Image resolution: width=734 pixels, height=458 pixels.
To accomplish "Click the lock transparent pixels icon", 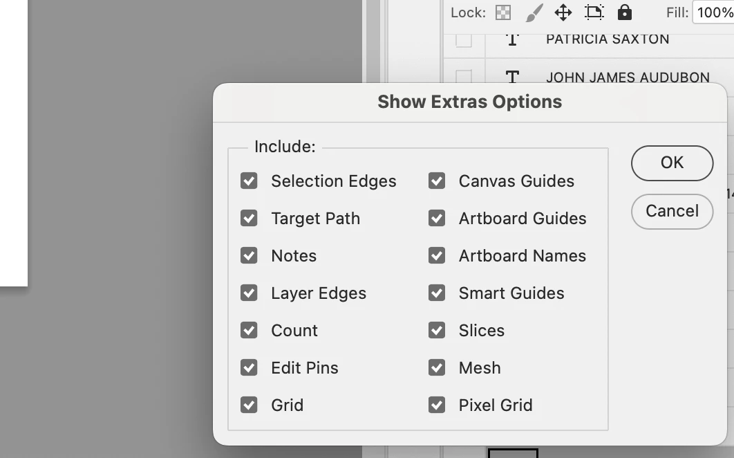I will (502, 12).
